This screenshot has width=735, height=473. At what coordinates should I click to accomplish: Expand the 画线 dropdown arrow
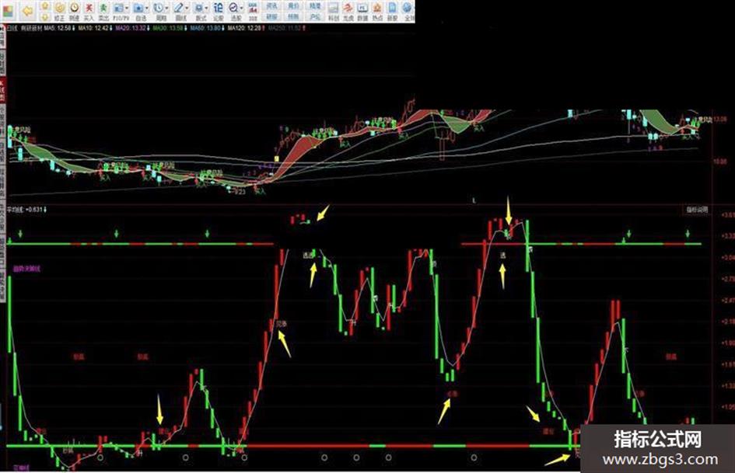pos(187,8)
